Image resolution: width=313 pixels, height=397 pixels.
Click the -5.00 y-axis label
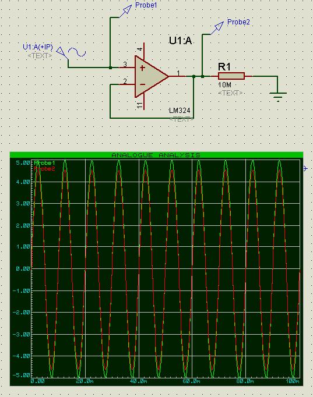pyautogui.click(x=22, y=375)
